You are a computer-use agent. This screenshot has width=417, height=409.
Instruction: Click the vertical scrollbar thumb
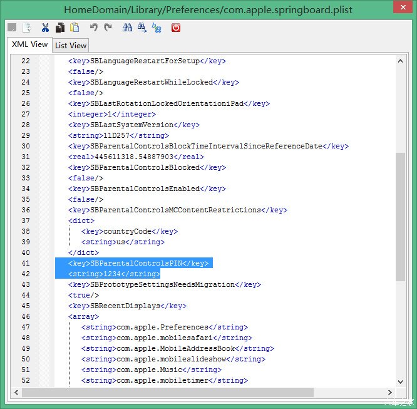[400, 216]
